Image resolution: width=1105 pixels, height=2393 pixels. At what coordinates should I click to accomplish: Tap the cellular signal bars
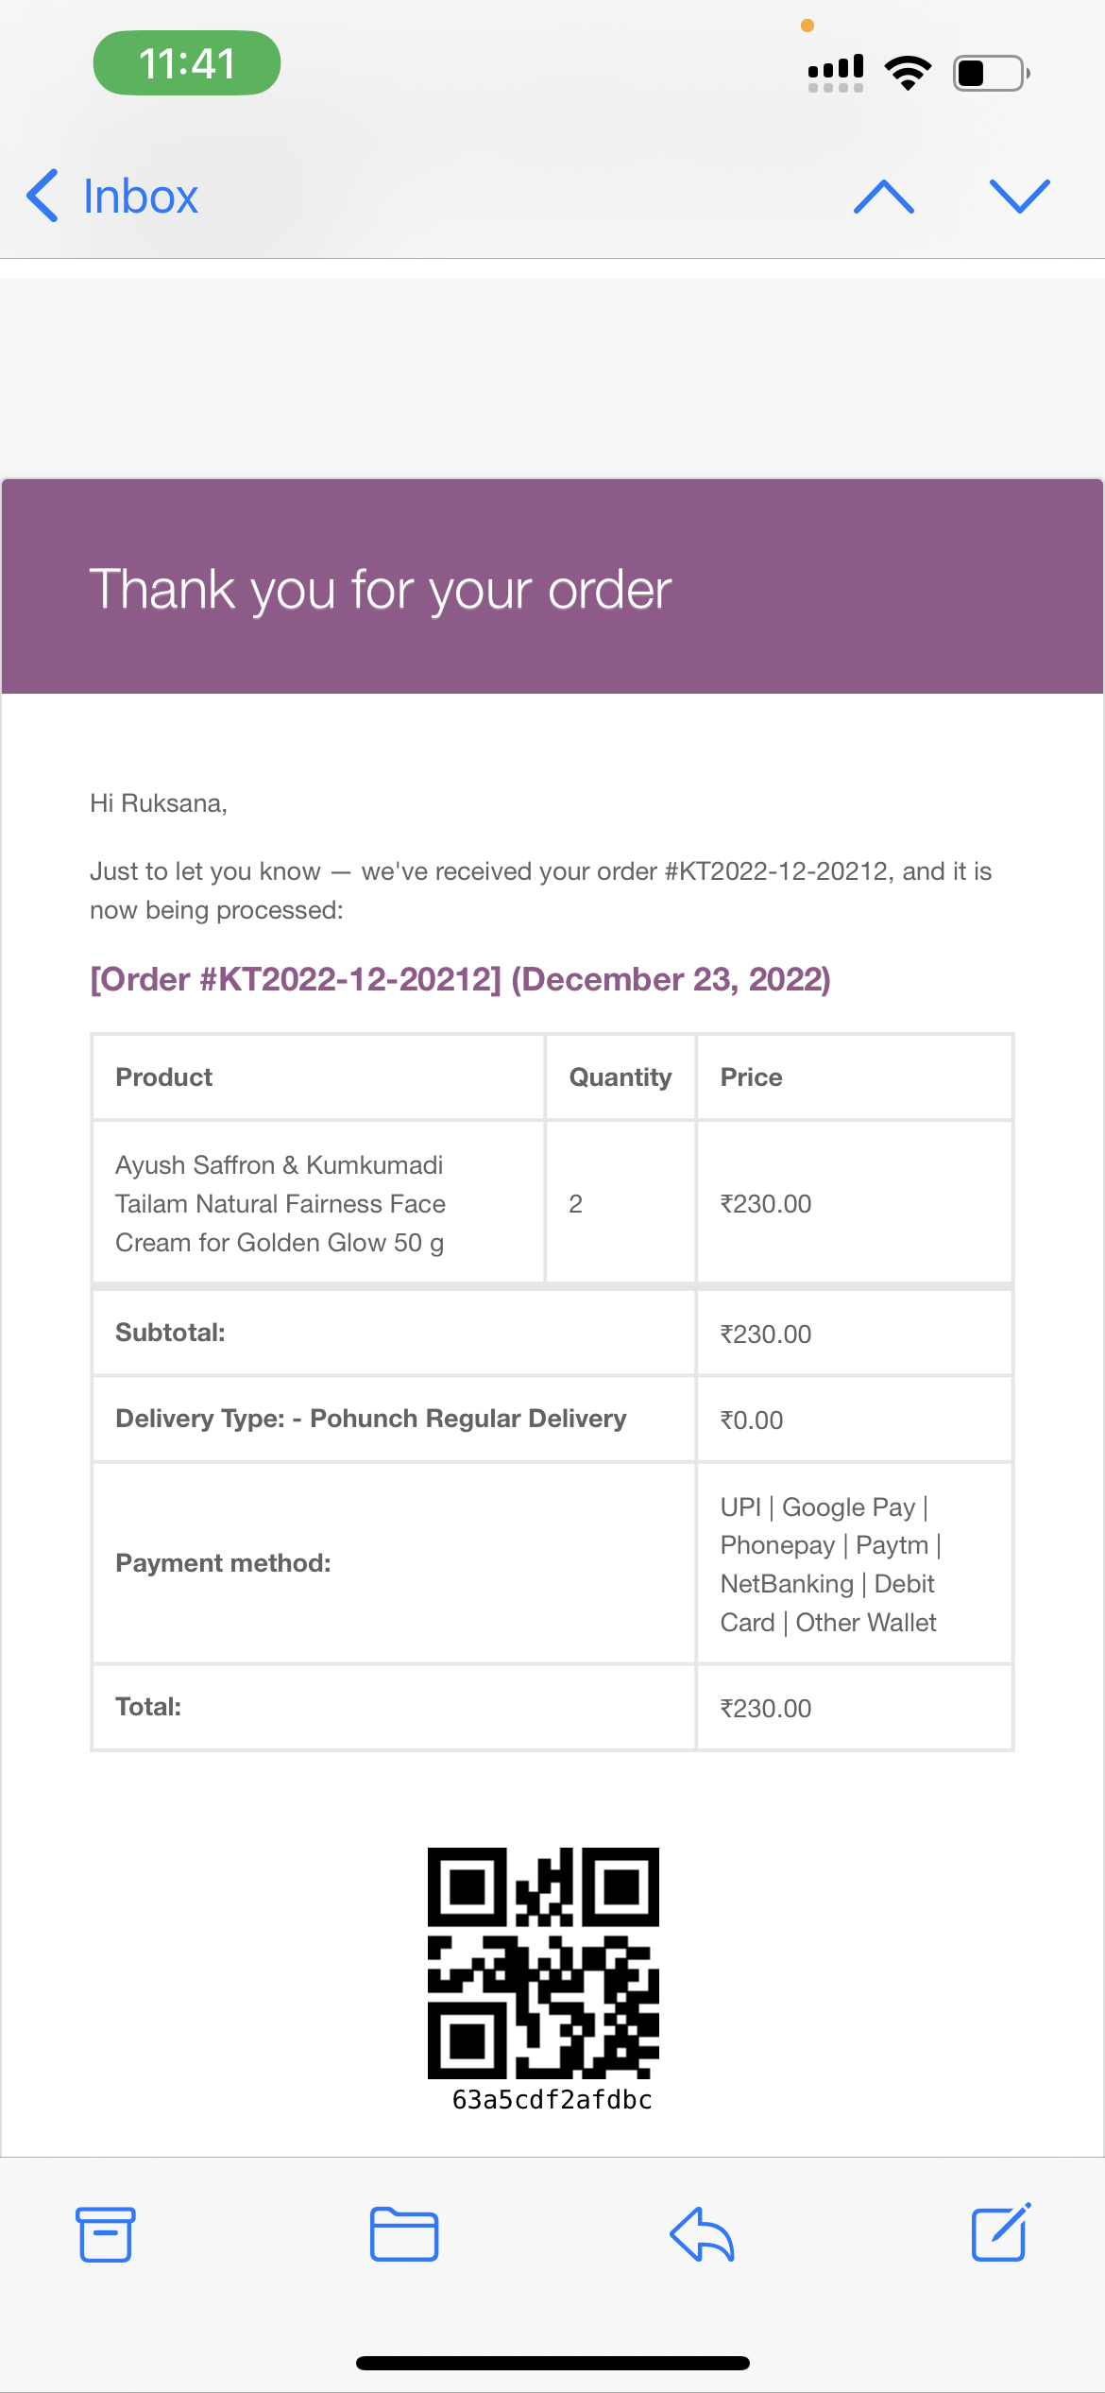point(836,73)
